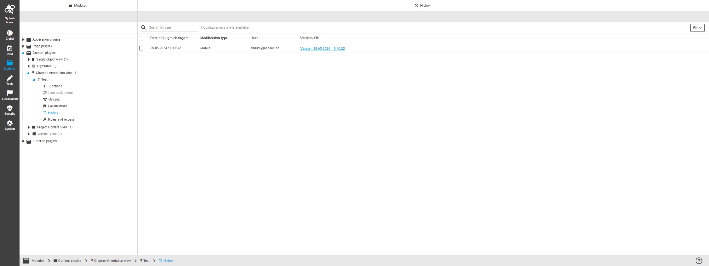Click the Lighttable grid icon

[34, 66]
